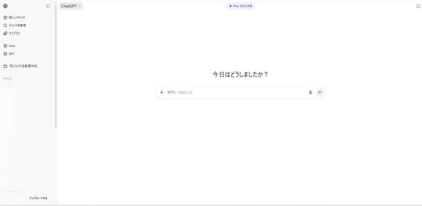The width and height of the screenshot is (422, 206).
Task: Open チャットを検索 to search chats
Action: [17, 25]
